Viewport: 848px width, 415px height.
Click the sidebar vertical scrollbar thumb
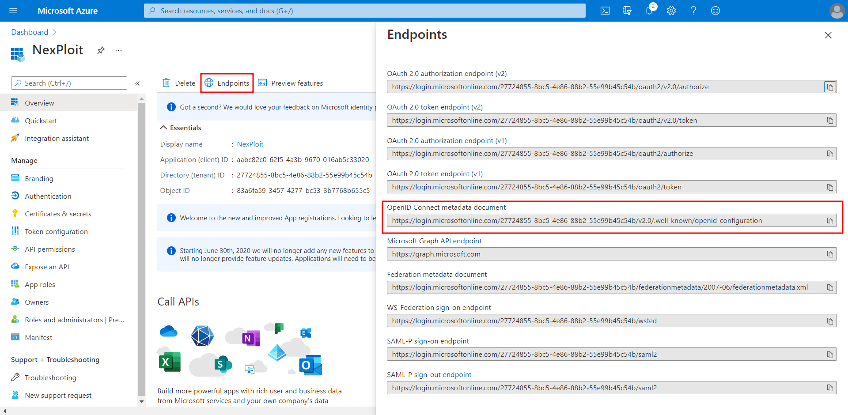pos(141,249)
